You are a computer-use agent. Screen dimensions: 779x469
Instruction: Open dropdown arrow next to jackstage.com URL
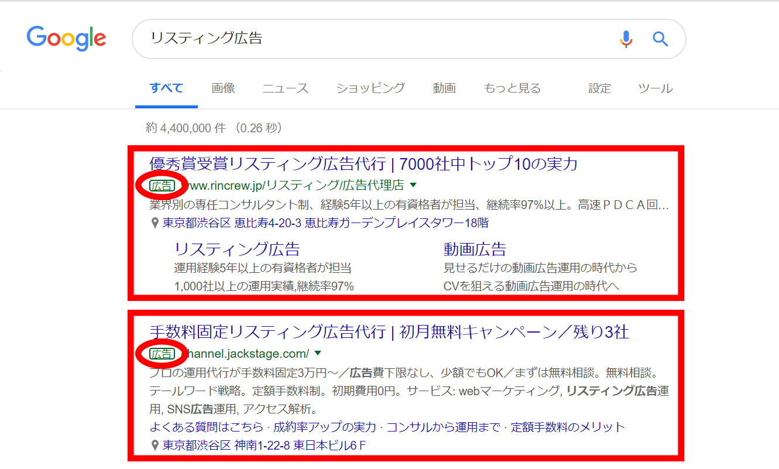[x=318, y=354]
